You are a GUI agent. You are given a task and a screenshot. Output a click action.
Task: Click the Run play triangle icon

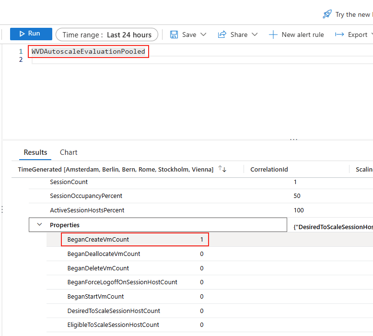coord(22,34)
